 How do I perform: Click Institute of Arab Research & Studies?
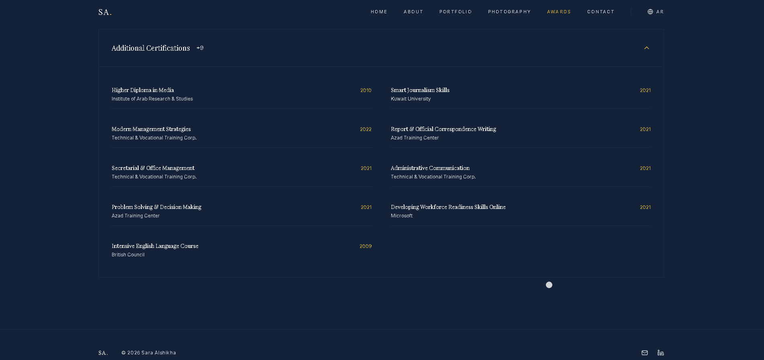pyautogui.click(x=152, y=99)
